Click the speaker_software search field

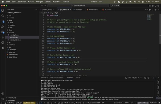(78, 6)
